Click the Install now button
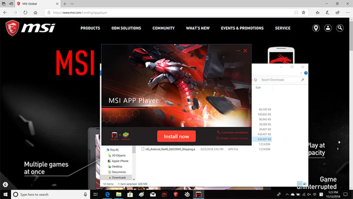This screenshot has width=353, height=199. (176, 136)
